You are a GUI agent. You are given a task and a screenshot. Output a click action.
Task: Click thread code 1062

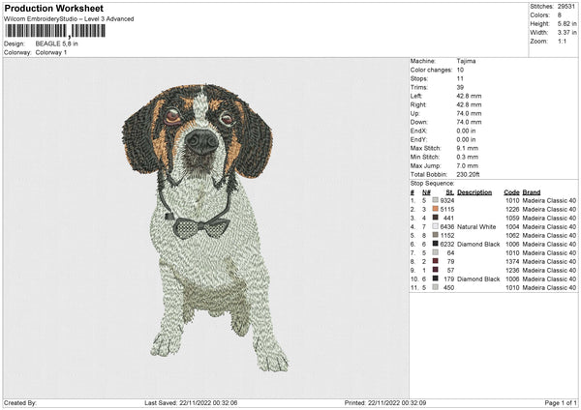[x=512, y=235]
